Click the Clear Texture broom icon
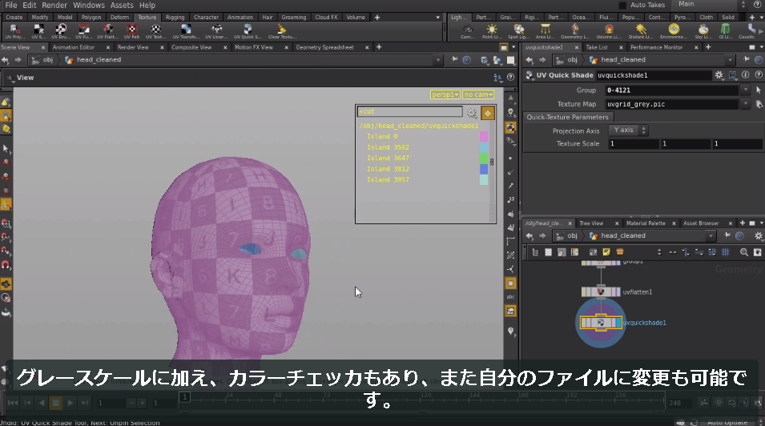Viewport: 765px width, 426px height. [x=282, y=31]
